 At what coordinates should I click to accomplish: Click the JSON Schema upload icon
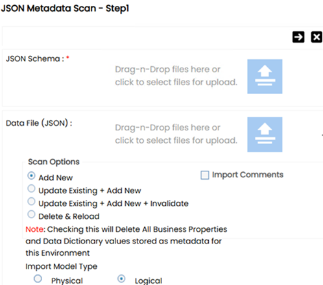pyautogui.click(x=265, y=77)
